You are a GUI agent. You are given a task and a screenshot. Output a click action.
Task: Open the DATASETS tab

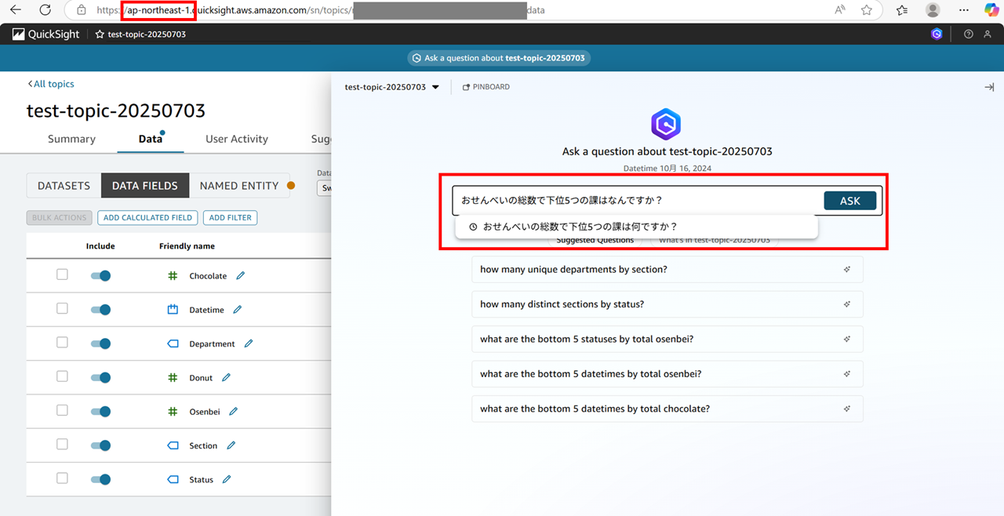pos(64,186)
